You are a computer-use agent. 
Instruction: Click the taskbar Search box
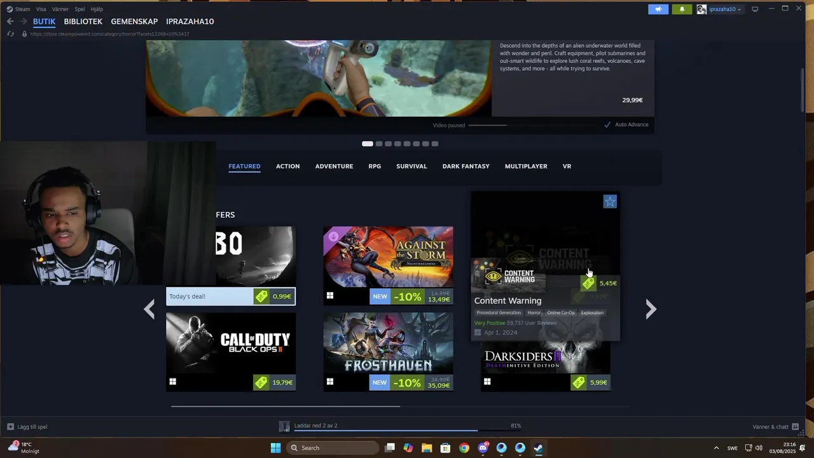[333, 448]
